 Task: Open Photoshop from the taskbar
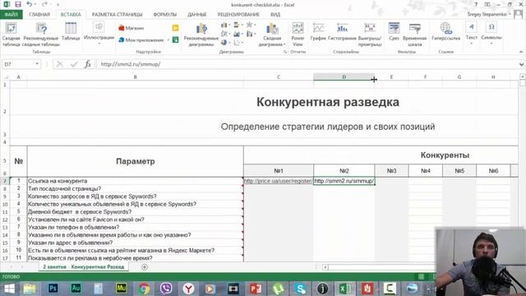coord(53,289)
